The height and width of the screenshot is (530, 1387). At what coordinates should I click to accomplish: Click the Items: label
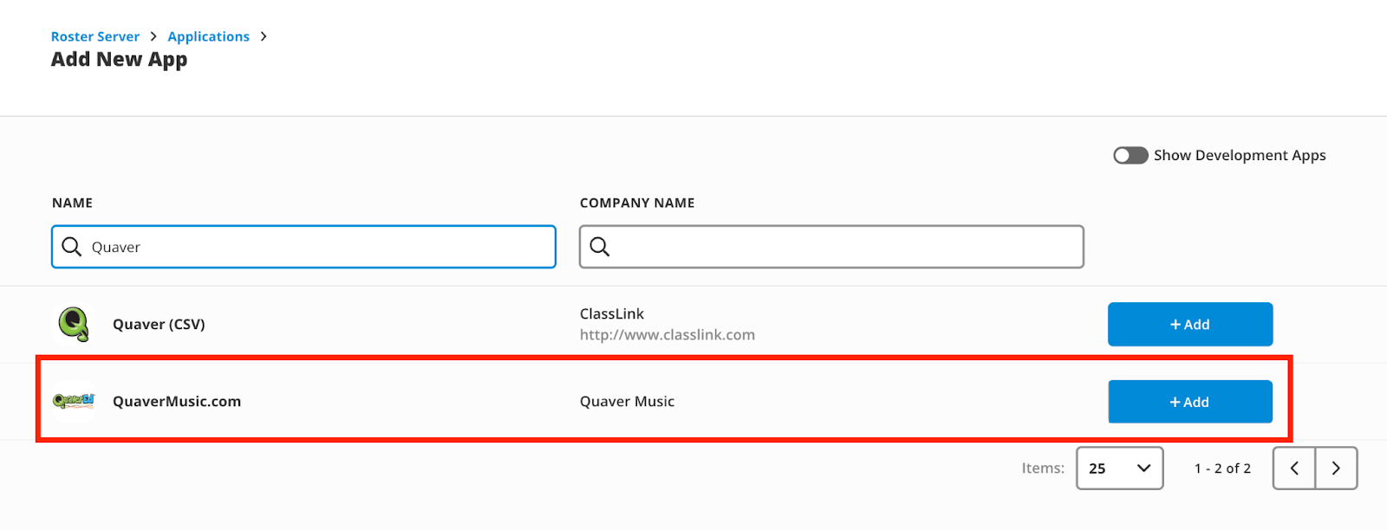(1043, 469)
